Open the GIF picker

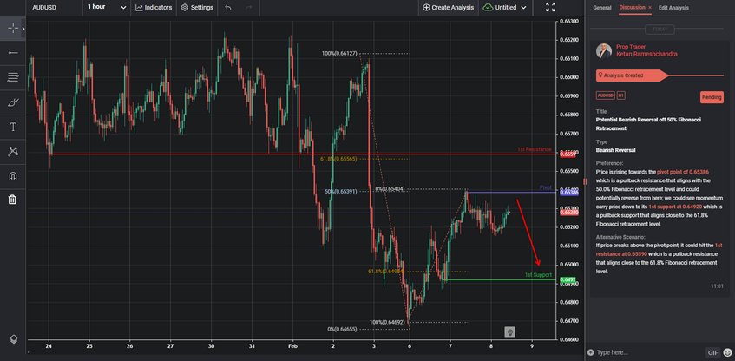[x=712, y=352]
